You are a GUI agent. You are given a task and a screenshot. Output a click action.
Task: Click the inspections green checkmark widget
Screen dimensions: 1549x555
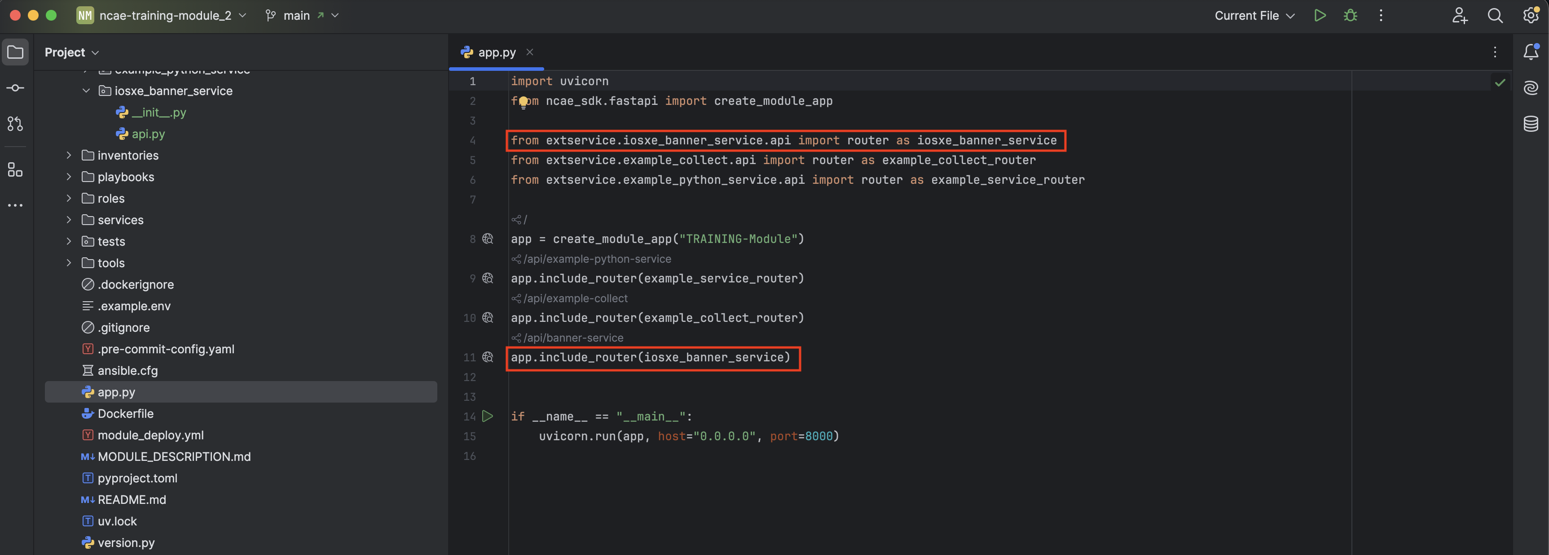point(1500,82)
